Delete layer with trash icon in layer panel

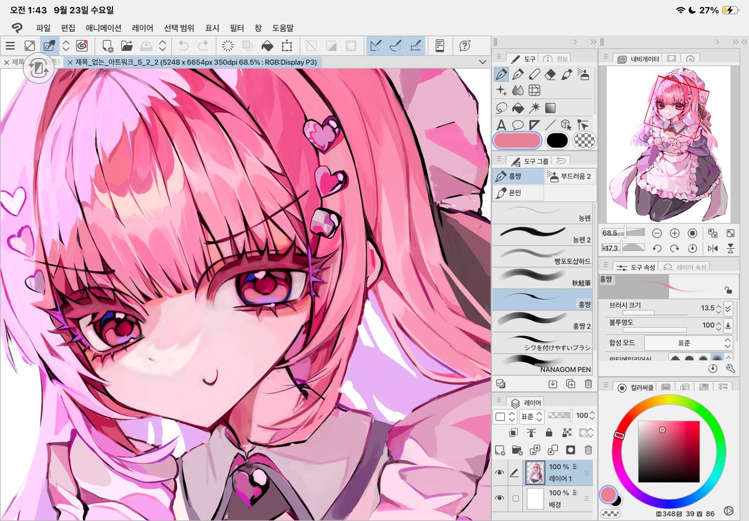[x=588, y=450]
